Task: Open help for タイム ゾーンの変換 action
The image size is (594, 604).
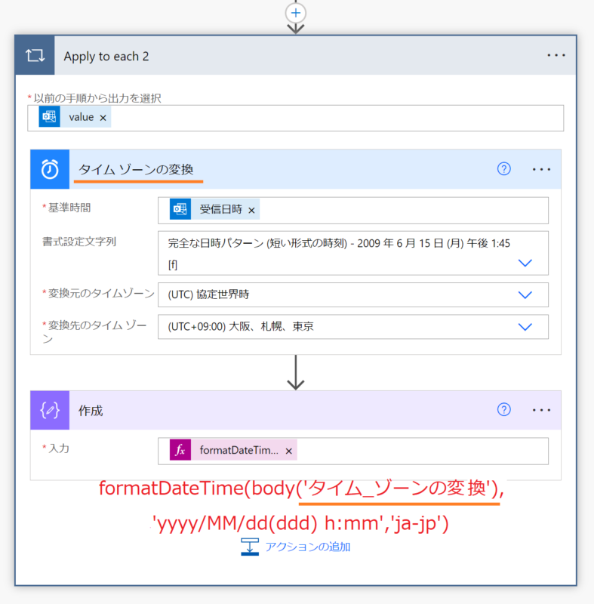Action: (504, 169)
